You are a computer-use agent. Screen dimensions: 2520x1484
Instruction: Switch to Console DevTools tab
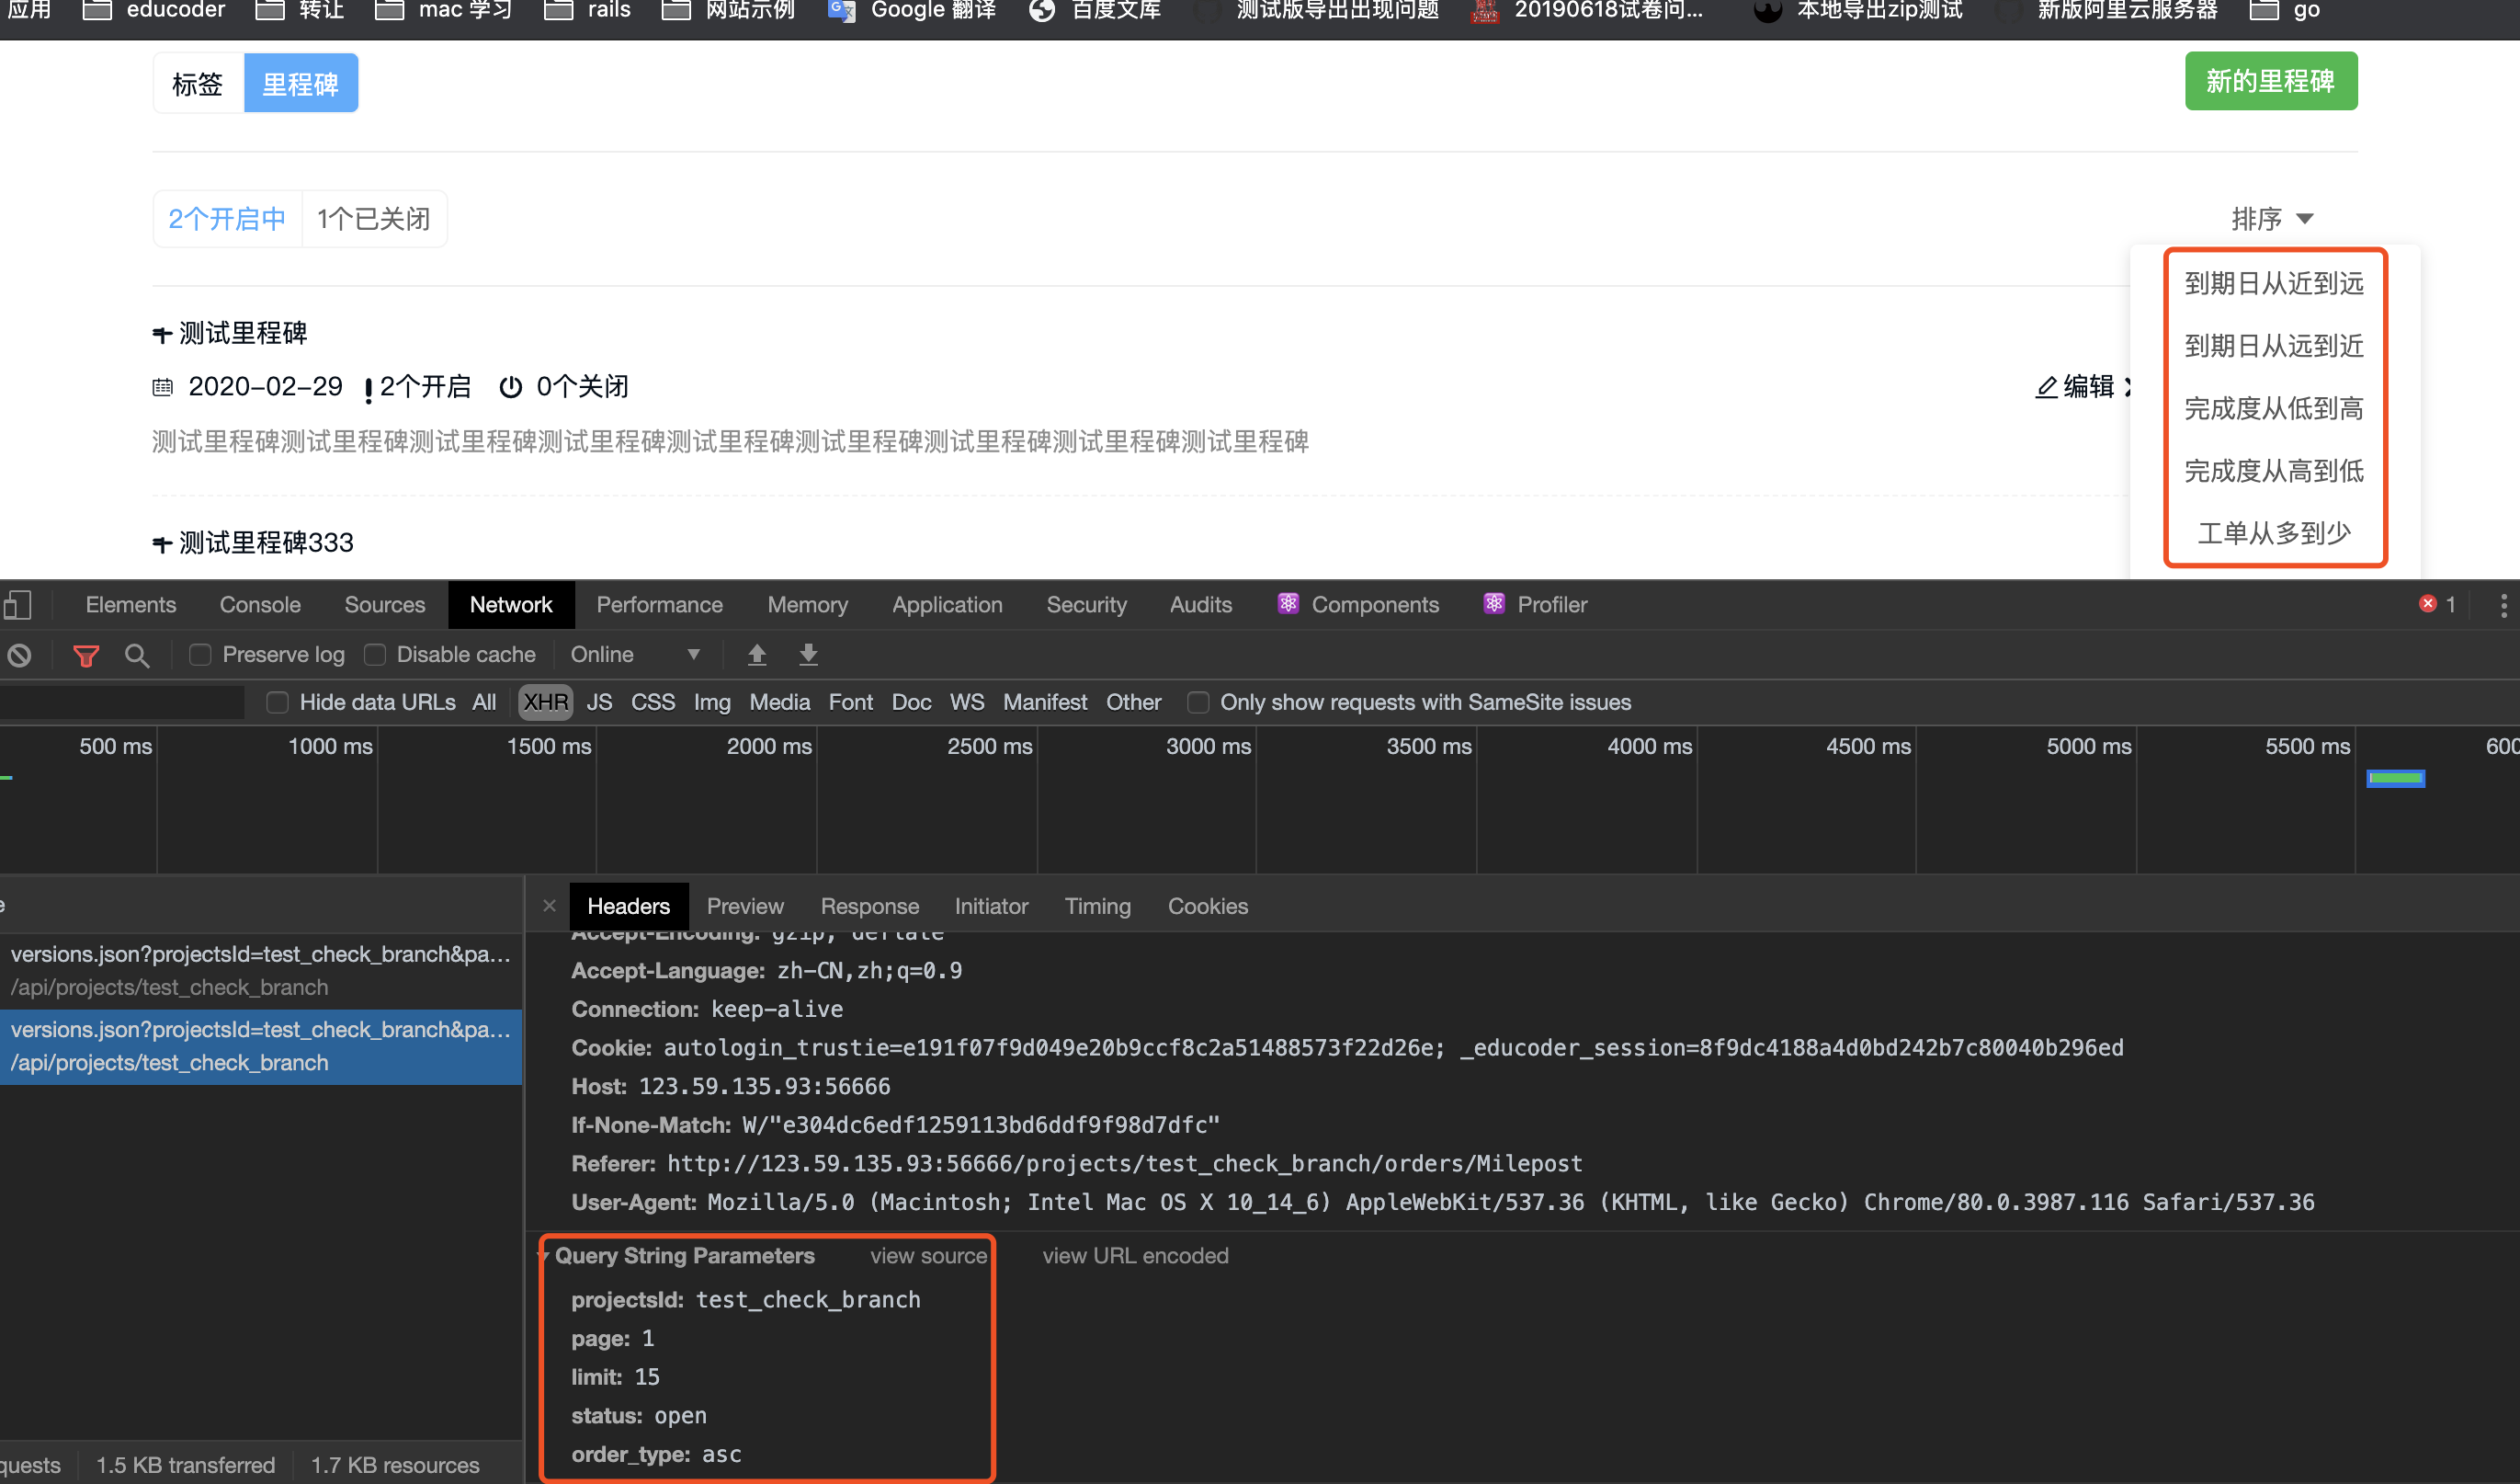(260, 604)
